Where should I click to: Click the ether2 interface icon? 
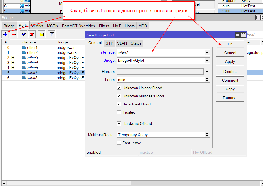(24, 52)
